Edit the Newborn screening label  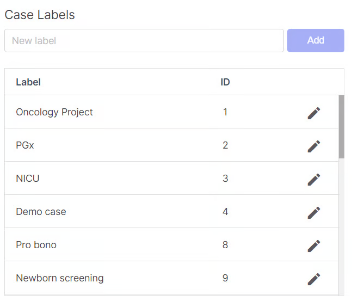313,279
